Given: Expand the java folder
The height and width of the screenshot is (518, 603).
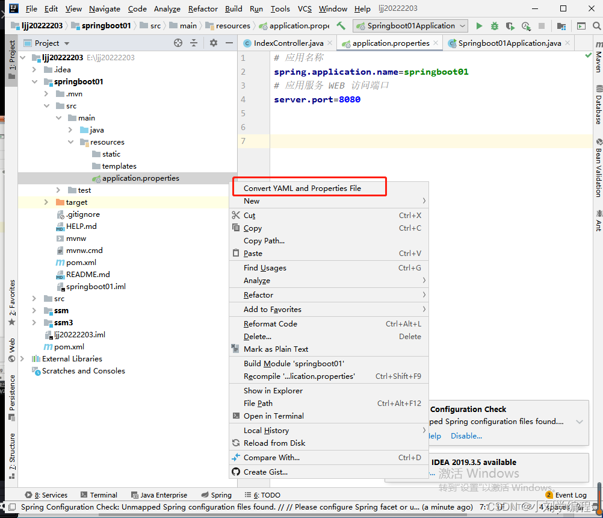Looking at the screenshot, I should pos(70,130).
